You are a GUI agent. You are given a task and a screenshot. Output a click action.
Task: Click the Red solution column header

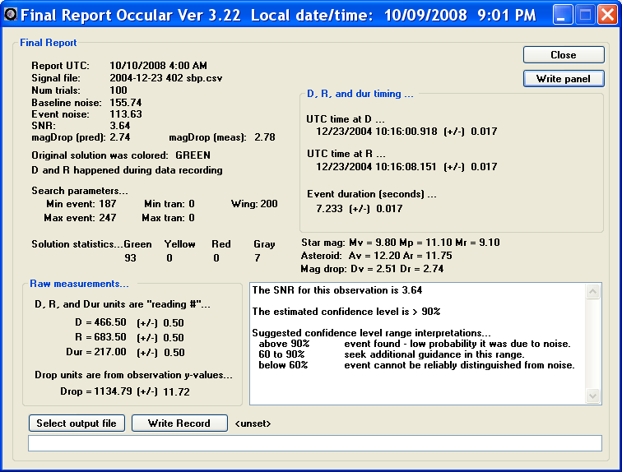pos(221,244)
